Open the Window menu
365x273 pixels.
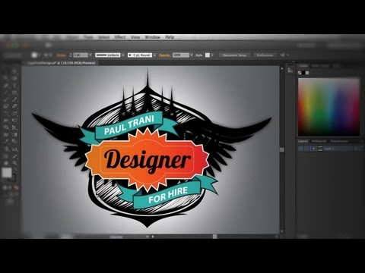point(152,37)
